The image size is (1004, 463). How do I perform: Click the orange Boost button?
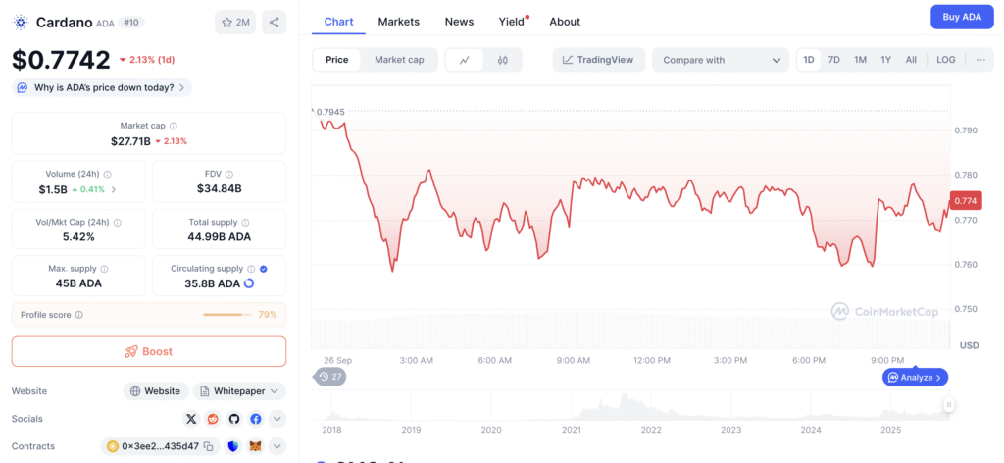pos(149,351)
